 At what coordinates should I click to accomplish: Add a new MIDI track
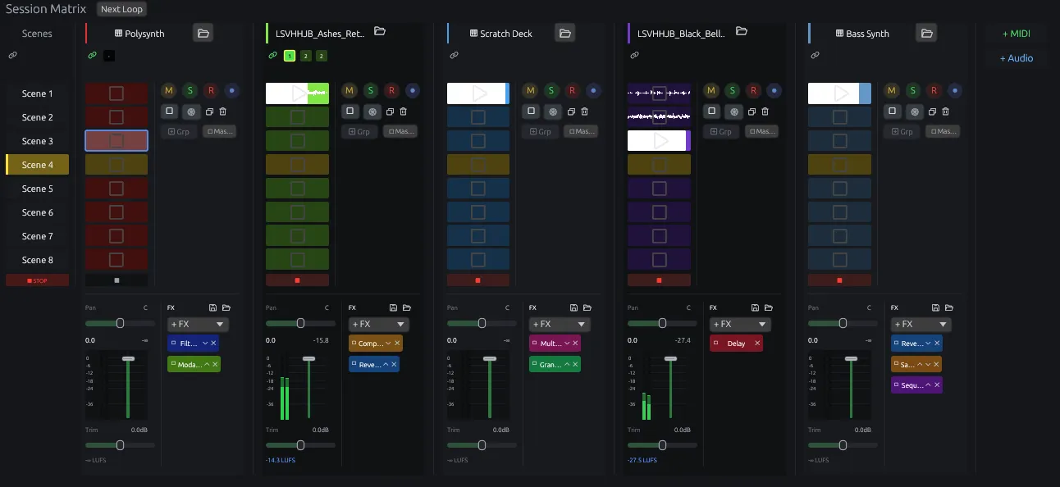coord(1017,34)
